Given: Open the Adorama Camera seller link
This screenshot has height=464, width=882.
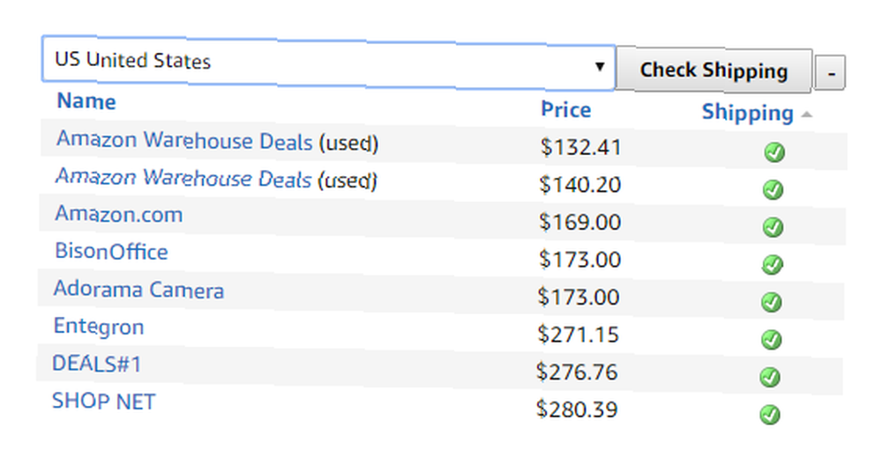Looking at the screenshot, I should coord(139,290).
